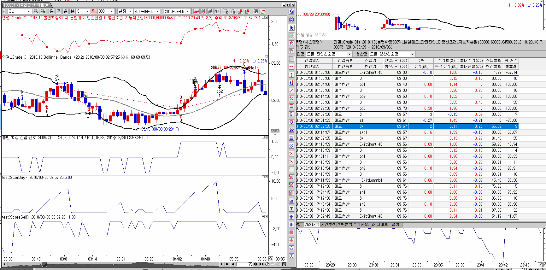This screenshot has width=546, height=270.
Task: Toggle the 틱 (tick) period button
Action: [x=94, y=11]
